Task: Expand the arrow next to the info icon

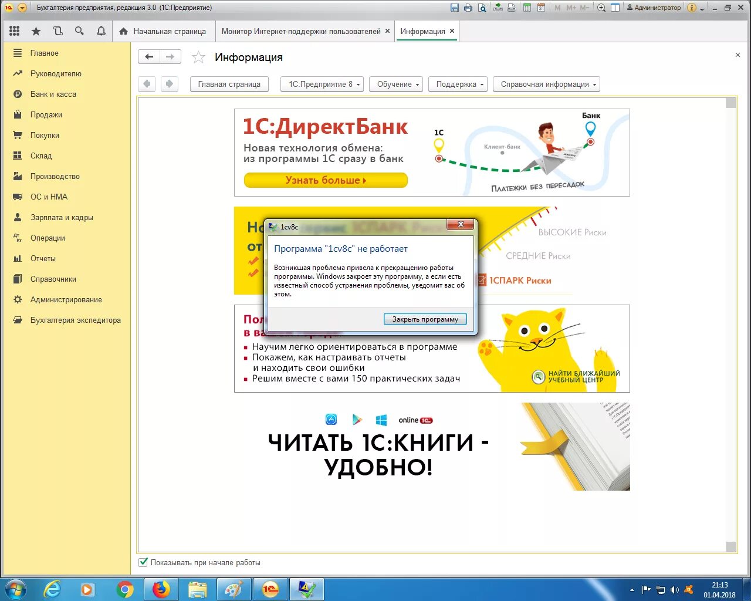Action: 702,8
